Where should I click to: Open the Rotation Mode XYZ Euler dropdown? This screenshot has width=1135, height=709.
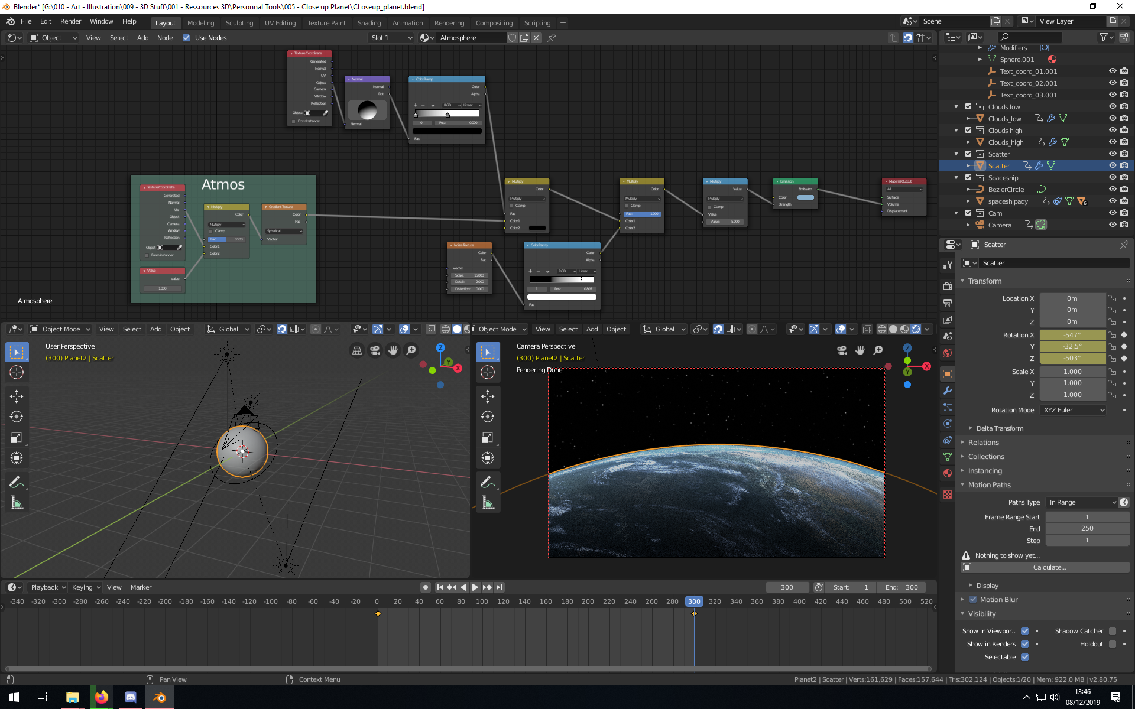[1073, 410]
